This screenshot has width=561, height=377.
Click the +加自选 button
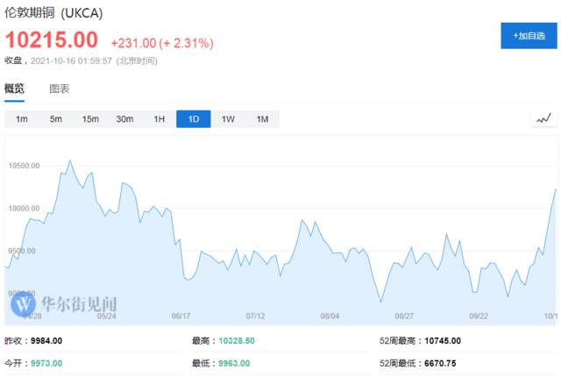(x=529, y=36)
